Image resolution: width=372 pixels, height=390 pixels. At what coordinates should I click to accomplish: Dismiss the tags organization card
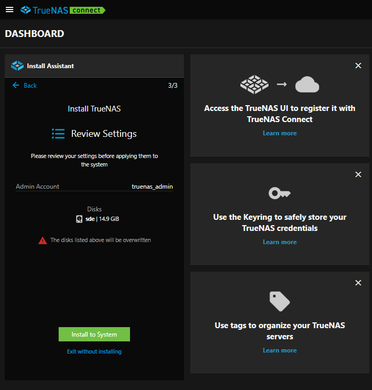click(358, 283)
